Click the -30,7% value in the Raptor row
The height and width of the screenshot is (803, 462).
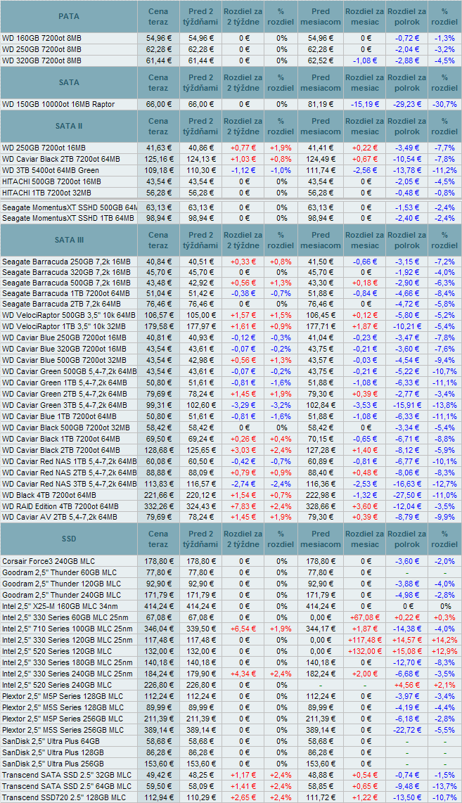444,105
